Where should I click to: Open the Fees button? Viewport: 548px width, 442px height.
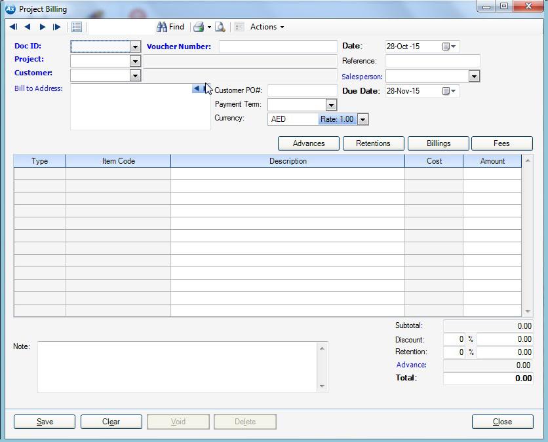coord(502,143)
